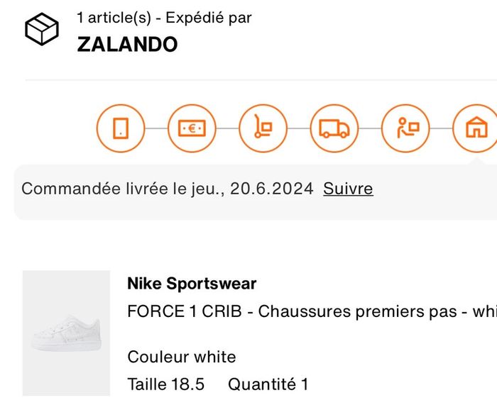Image resolution: width=497 pixels, height=400 pixels.
Task: Open the FORCE 1 CRIB product title
Action: pyautogui.click(x=183, y=312)
